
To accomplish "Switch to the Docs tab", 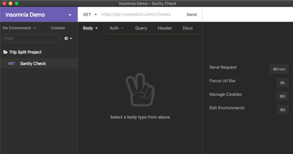I will (187, 28).
